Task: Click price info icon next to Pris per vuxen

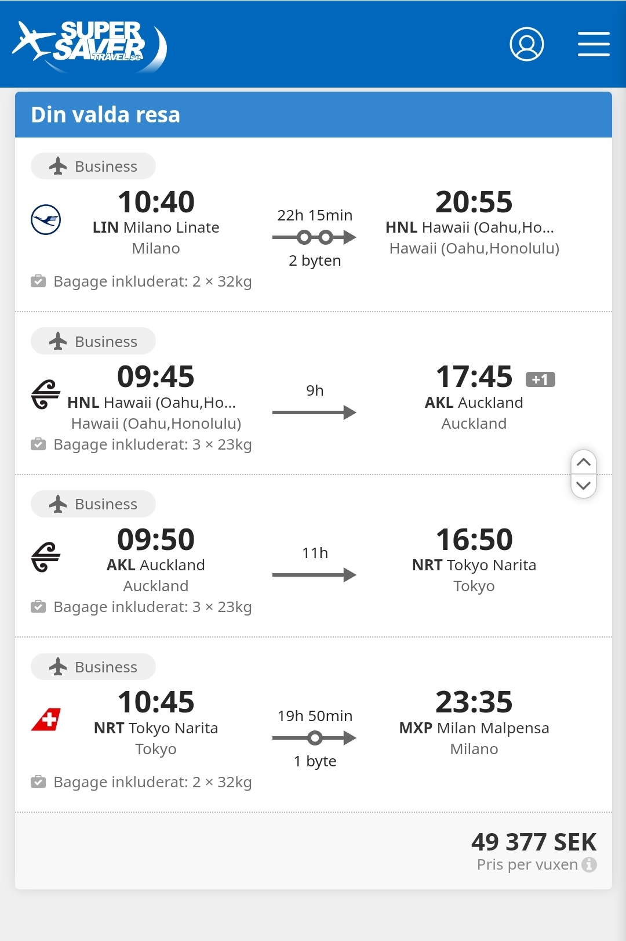Action: click(589, 864)
